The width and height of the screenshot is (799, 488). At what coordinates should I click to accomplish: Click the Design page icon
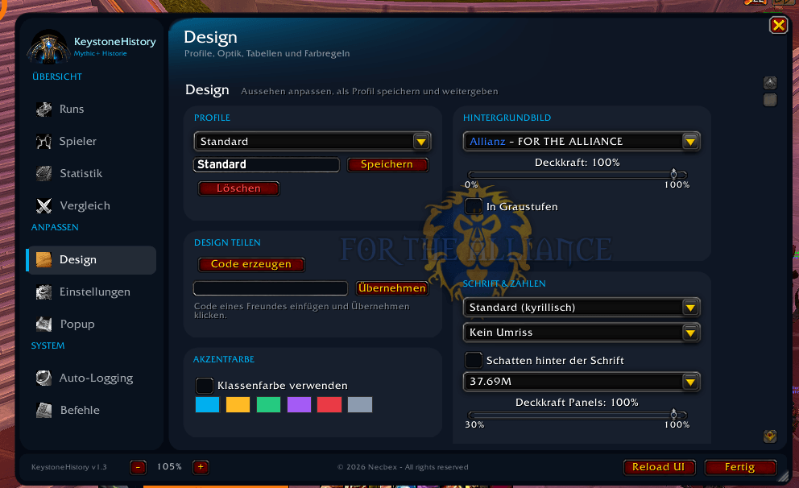click(43, 260)
